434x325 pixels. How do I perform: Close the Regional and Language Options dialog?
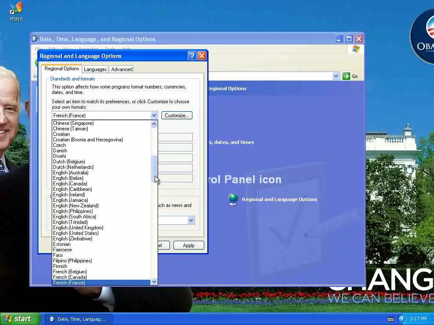coord(202,56)
